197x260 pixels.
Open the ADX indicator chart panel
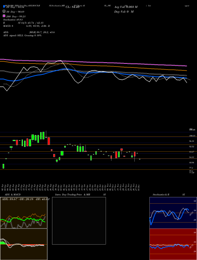[24, 213]
